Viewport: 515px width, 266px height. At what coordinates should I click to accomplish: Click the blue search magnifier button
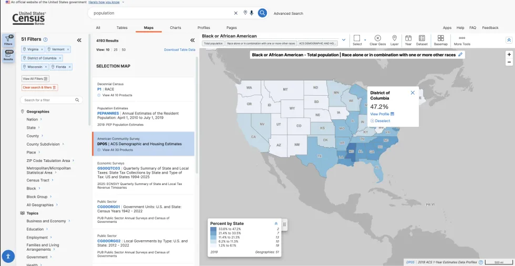(262, 13)
